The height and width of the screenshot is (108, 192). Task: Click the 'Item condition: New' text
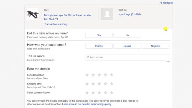[x=37, y=79]
